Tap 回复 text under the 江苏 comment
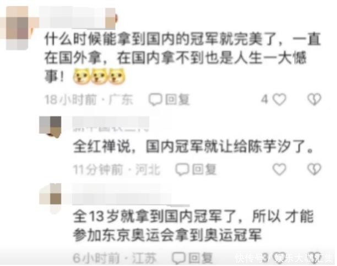This screenshot has width=337, height=266. [x=200, y=258]
